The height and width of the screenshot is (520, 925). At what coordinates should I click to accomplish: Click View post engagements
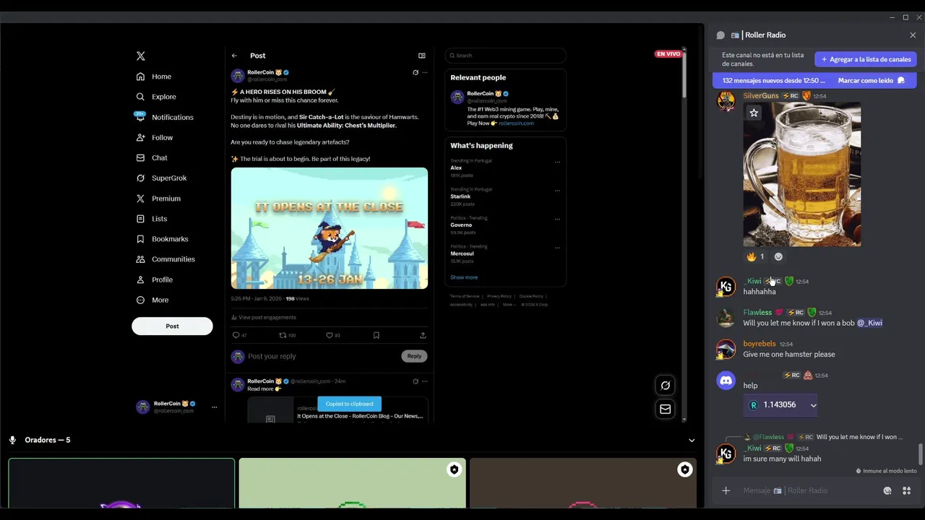click(x=264, y=317)
